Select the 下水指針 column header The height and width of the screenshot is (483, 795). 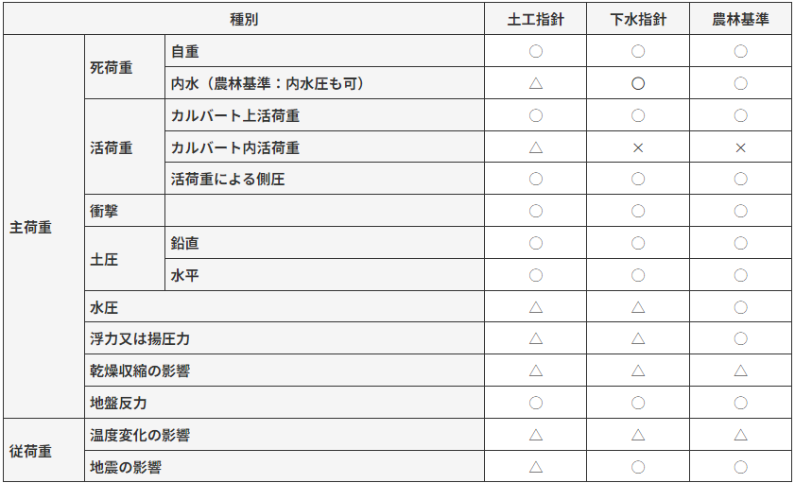click(638, 19)
